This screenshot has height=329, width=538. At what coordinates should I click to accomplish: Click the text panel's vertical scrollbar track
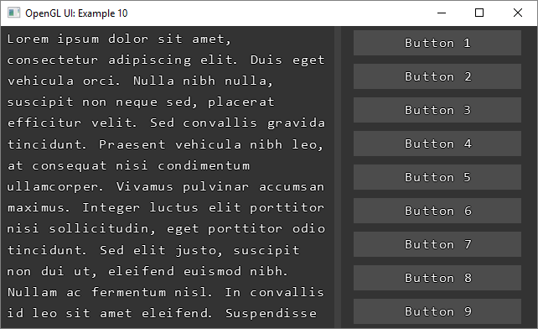pos(338,177)
